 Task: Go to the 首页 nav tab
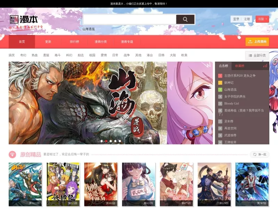coord(22,41)
